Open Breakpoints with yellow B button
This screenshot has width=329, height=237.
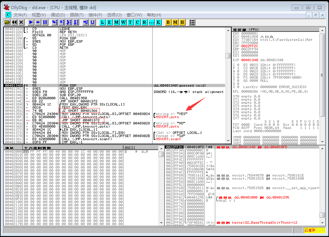pos(168,22)
